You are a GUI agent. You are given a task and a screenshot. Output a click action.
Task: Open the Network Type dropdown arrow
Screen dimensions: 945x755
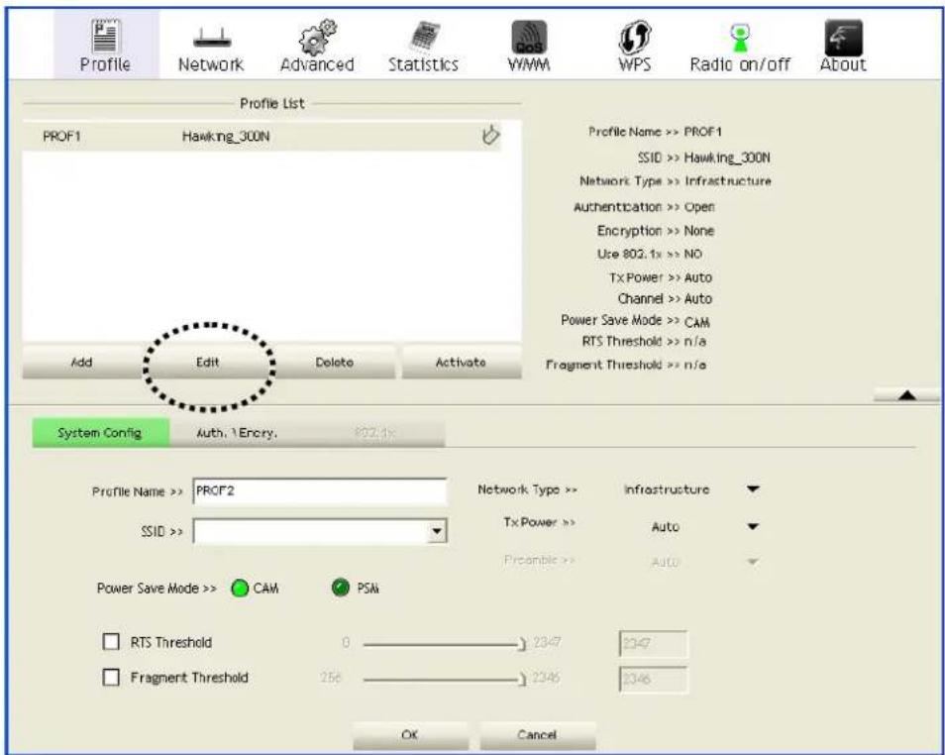coord(753,489)
